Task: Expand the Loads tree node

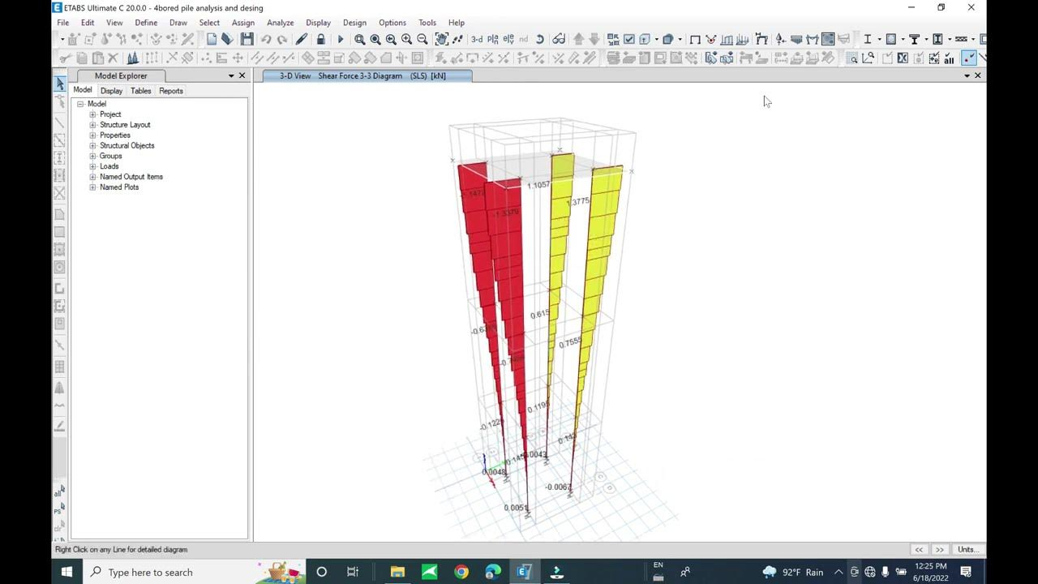Action: click(x=92, y=166)
